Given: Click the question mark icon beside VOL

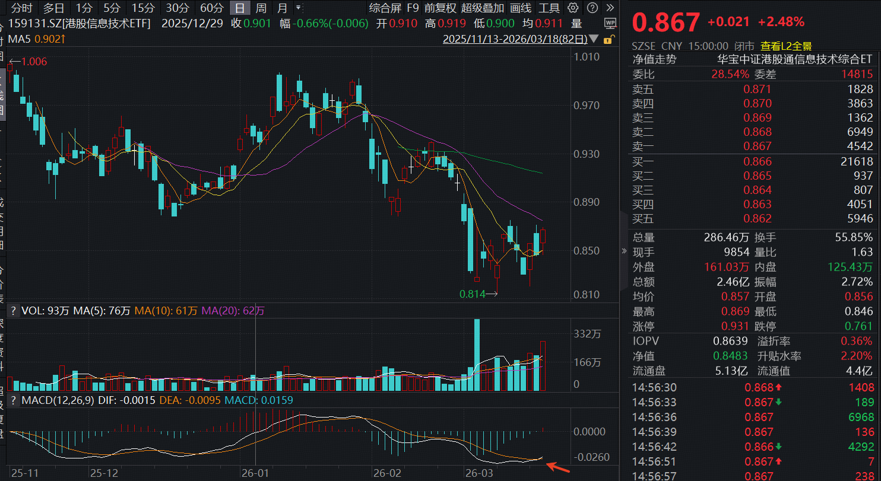Looking at the screenshot, I should [13, 311].
